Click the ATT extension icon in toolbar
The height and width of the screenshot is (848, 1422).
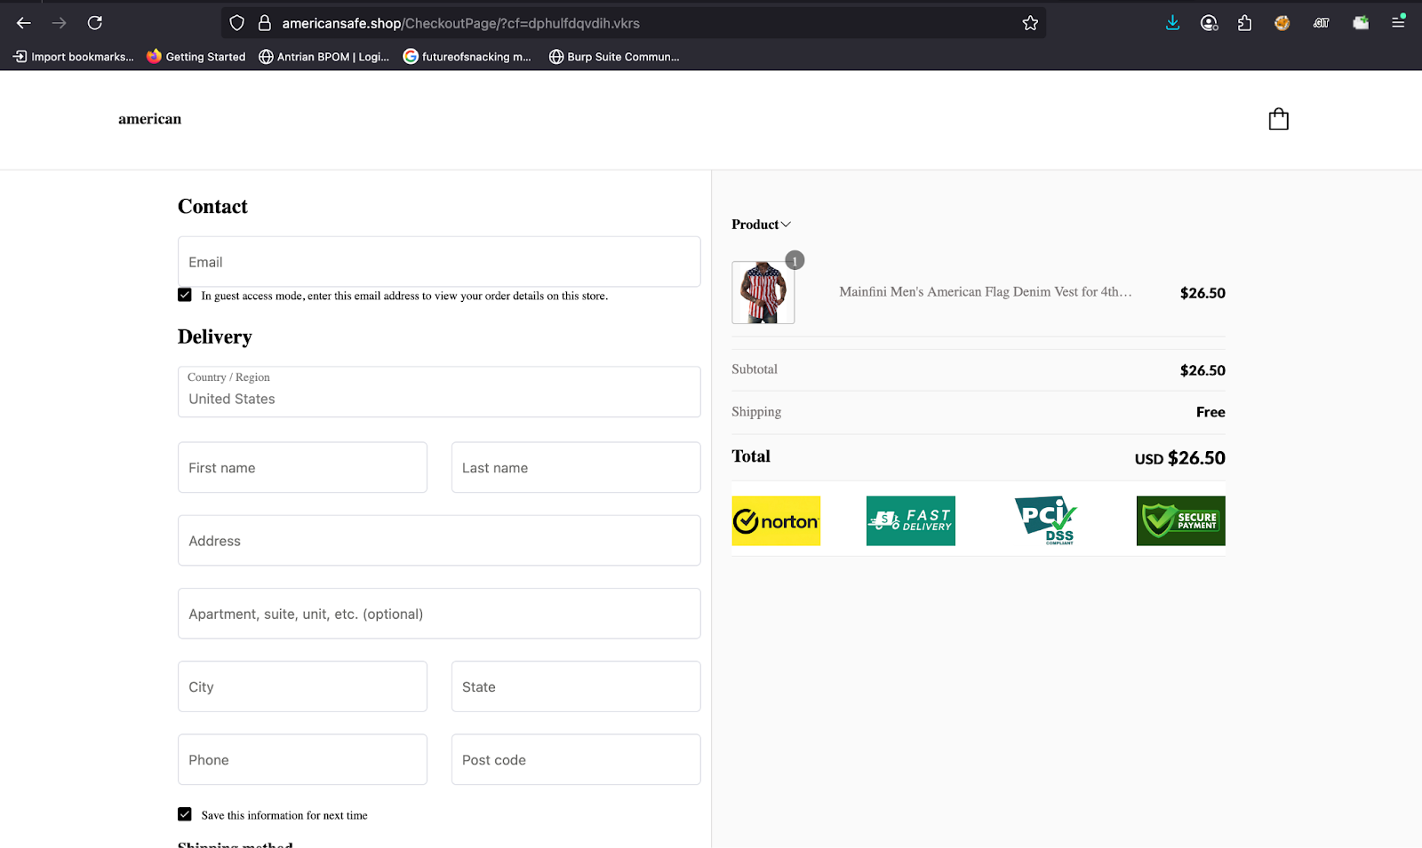click(x=1322, y=23)
